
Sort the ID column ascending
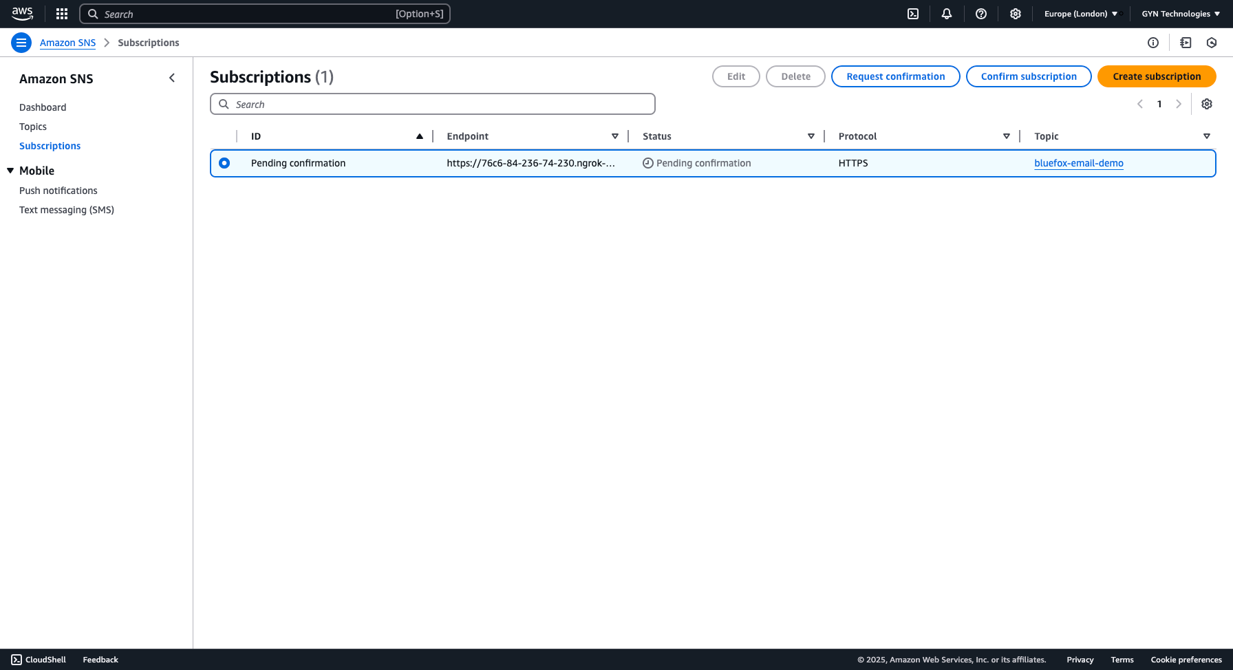(x=420, y=136)
